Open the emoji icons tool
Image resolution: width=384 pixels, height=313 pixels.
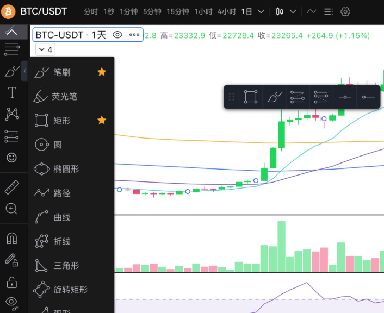11,158
